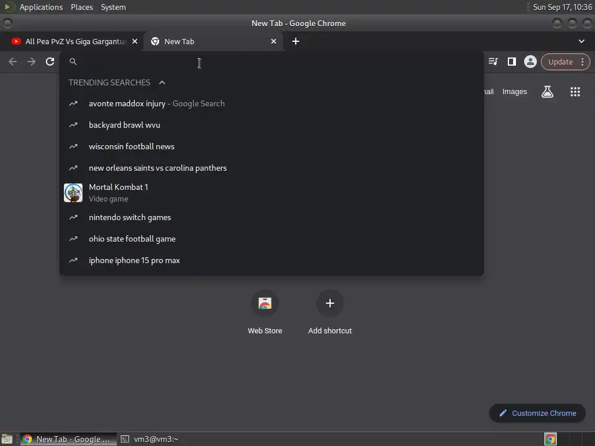Open the Chrome profile avatar
This screenshot has height=446, width=595.
530,62
